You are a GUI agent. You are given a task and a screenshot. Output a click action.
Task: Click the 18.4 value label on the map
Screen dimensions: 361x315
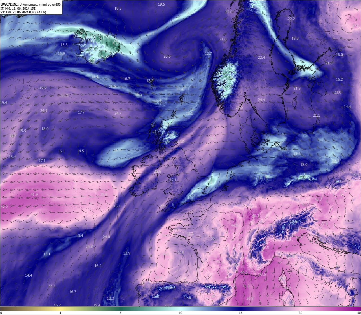coord(12,157)
